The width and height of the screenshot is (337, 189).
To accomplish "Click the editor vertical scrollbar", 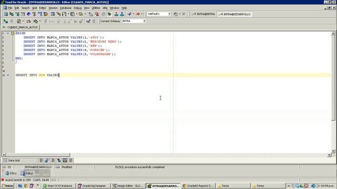I will (333, 92).
